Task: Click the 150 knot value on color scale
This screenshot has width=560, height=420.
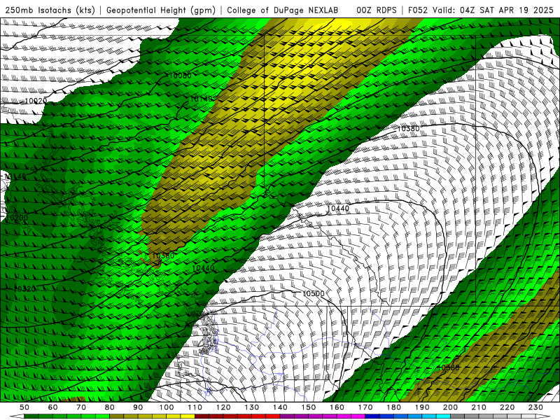Action: click(308, 407)
